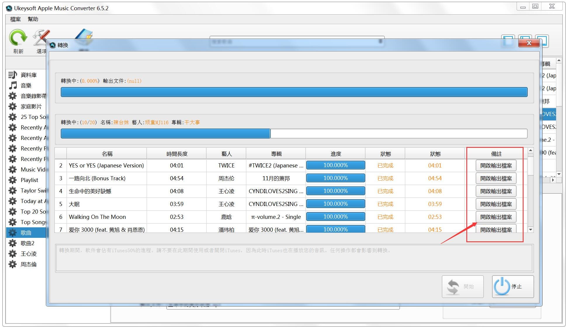
Task: Click conversion list scrollbar down arrow
Action: pos(531,230)
